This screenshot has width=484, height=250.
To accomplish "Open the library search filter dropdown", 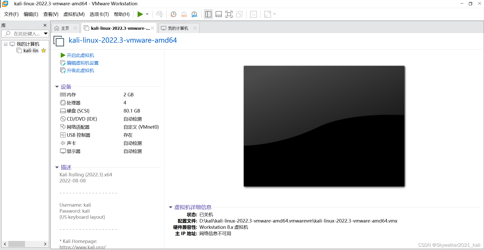I will tap(46, 34).
